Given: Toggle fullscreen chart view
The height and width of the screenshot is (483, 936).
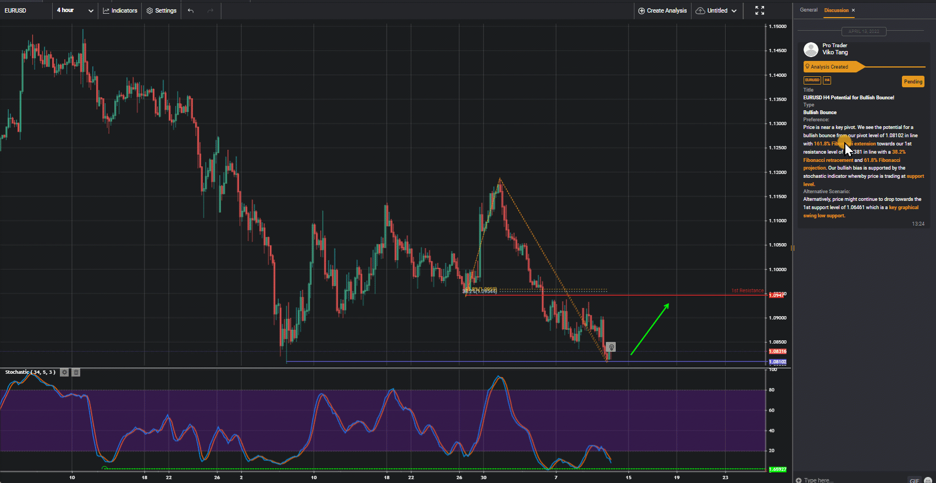Looking at the screenshot, I should [760, 10].
